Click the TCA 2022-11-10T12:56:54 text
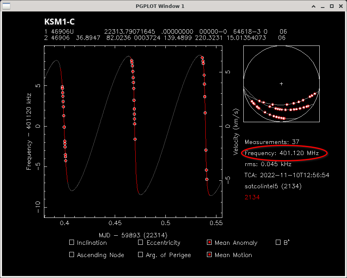 click(287, 175)
